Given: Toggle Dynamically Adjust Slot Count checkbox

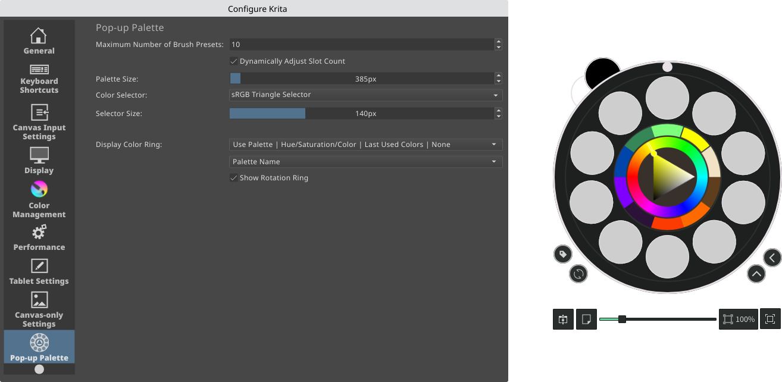Looking at the screenshot, I should click(x=287, y=61).
